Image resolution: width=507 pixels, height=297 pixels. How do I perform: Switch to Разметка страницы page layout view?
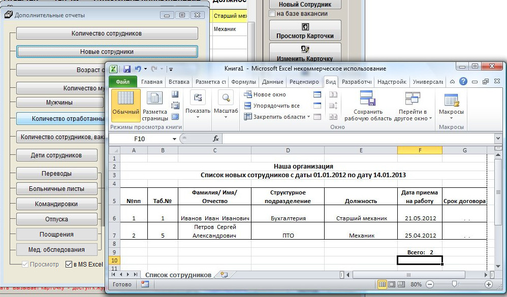(x=155, y=106)
